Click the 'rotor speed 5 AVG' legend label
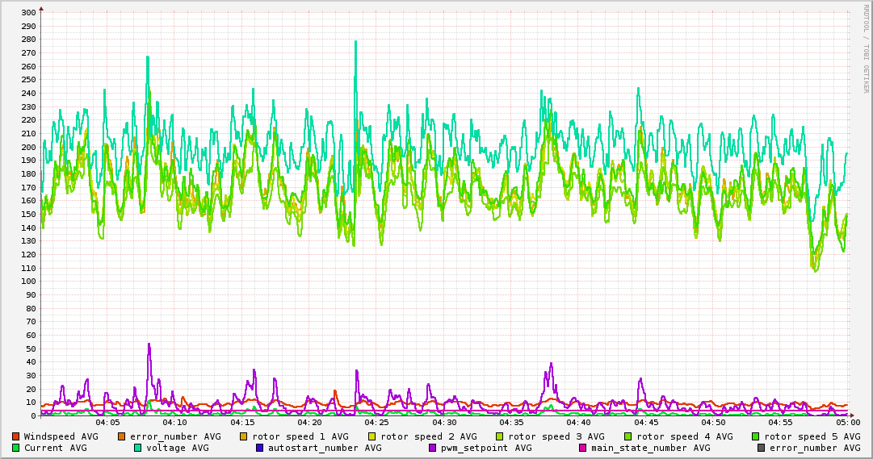 point(812,437)
